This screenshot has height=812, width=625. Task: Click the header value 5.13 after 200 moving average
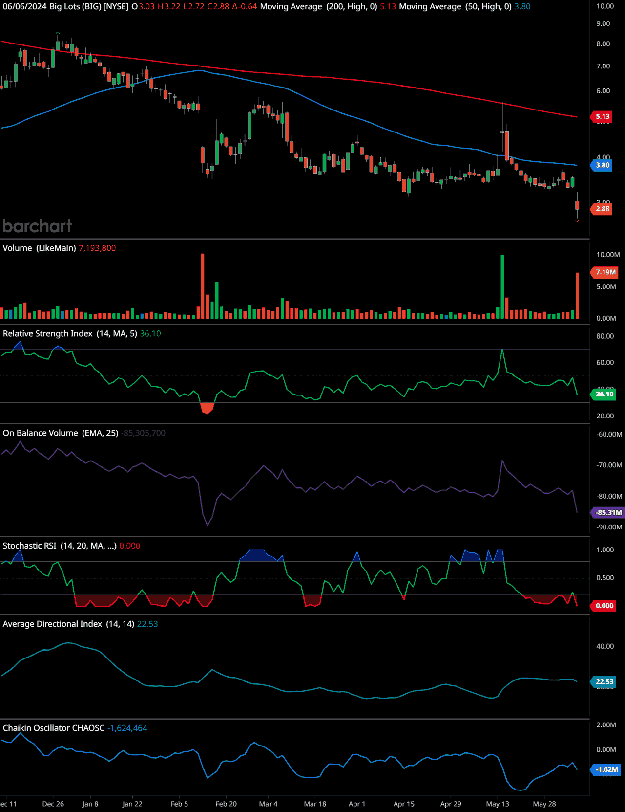388,7
